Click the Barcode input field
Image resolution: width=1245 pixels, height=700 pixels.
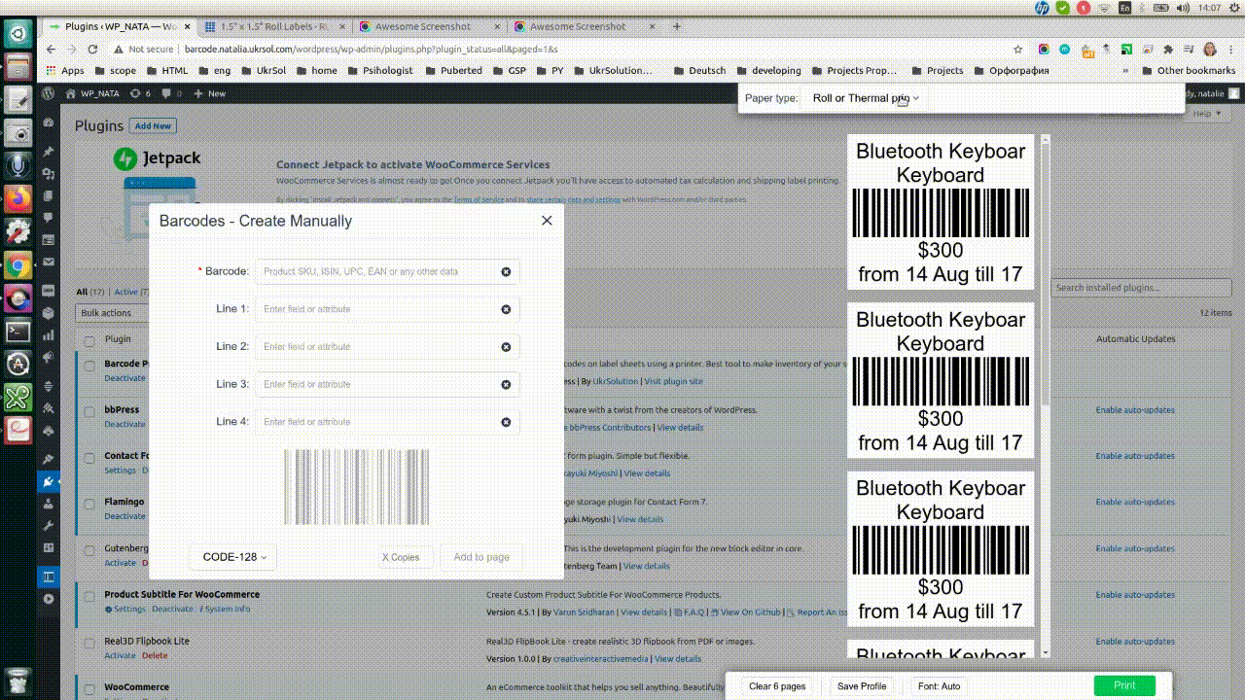(x=387, y=272)
